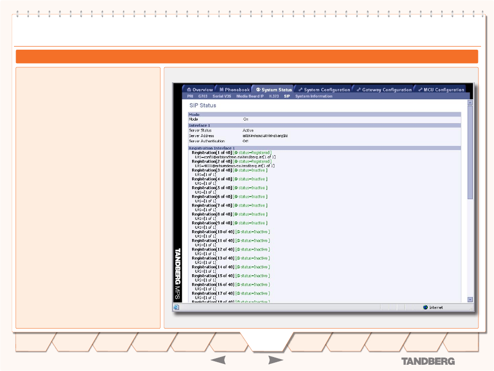This screenshot has width=494, height=371.
Task: Click the Mode value 'On'
Action: click(x=245, y=120)
